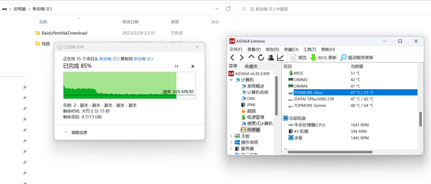Expand the 主板 tree node

point(231,136)
